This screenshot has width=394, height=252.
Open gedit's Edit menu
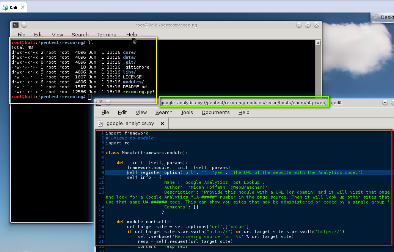coord(122,112)
